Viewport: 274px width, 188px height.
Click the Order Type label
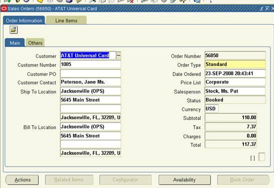click(189, 65)
